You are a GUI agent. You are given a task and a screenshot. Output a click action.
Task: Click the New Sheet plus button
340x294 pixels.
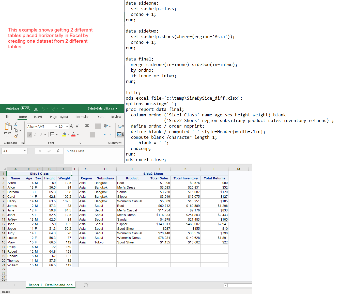(x=86, y=285)
